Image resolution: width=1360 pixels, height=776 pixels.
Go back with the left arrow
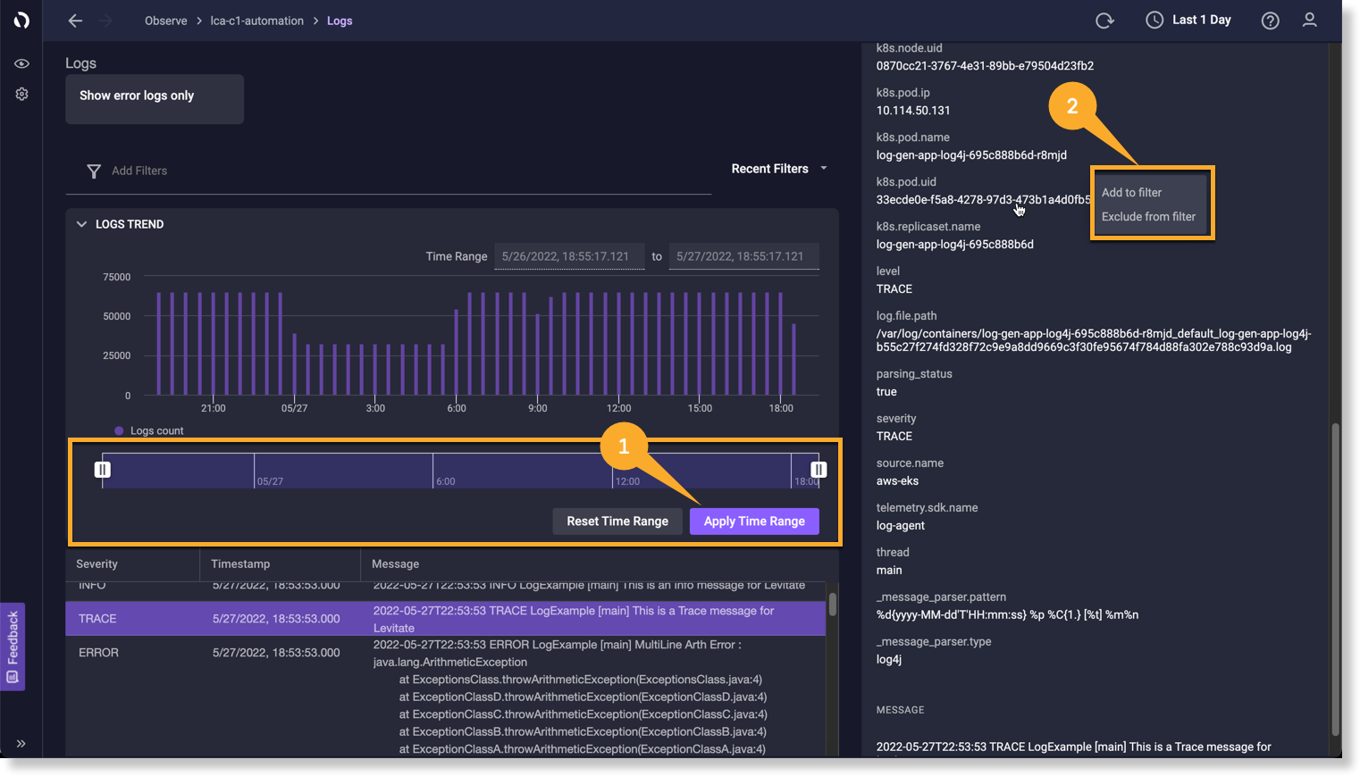(x=75, y=21)
